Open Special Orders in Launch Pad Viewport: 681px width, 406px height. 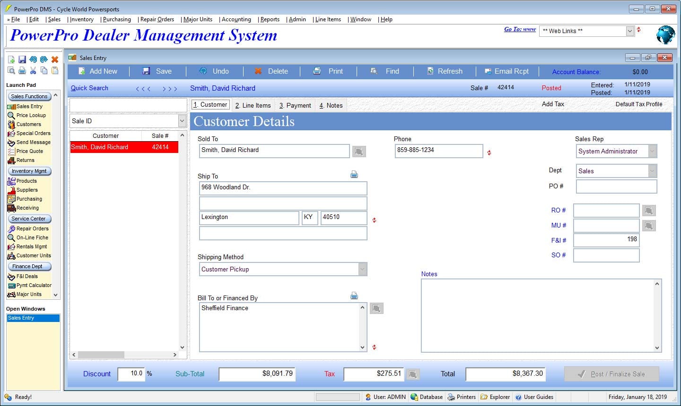pyautogui.click(x=29, y=133)
